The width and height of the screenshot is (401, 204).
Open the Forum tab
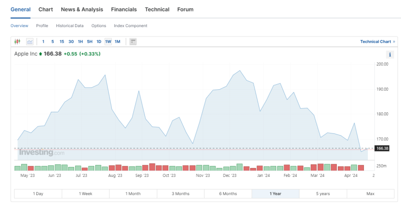(185, 10)
